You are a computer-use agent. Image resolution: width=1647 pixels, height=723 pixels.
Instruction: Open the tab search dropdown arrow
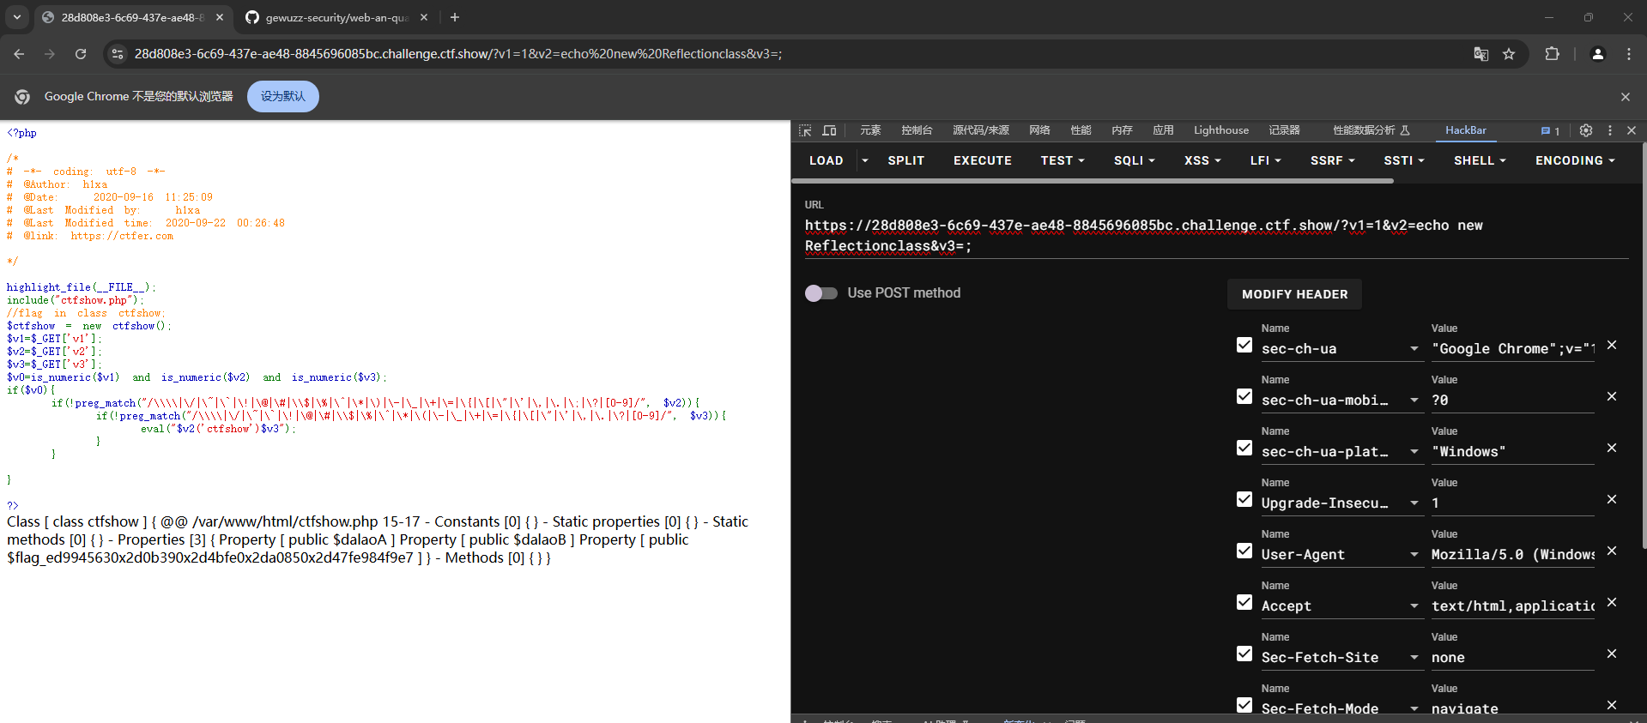coord(17,17)
